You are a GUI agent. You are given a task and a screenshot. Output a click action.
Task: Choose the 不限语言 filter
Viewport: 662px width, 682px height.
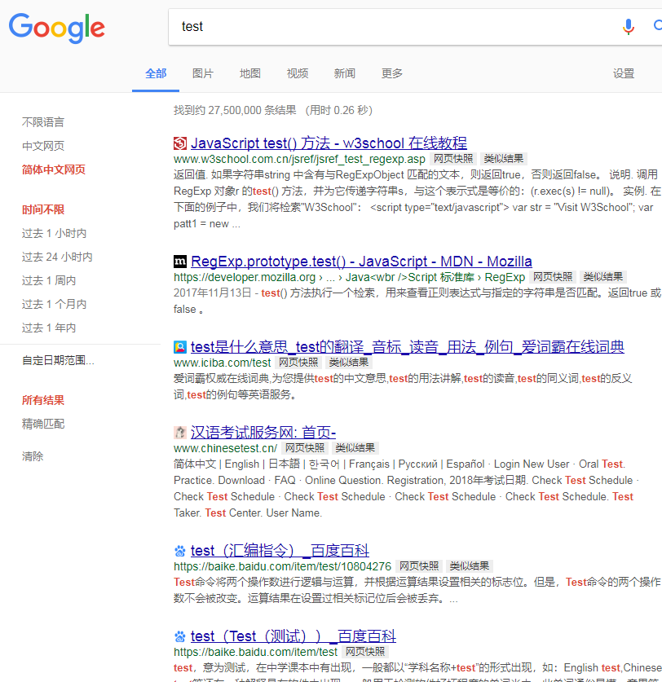point(43,122)
